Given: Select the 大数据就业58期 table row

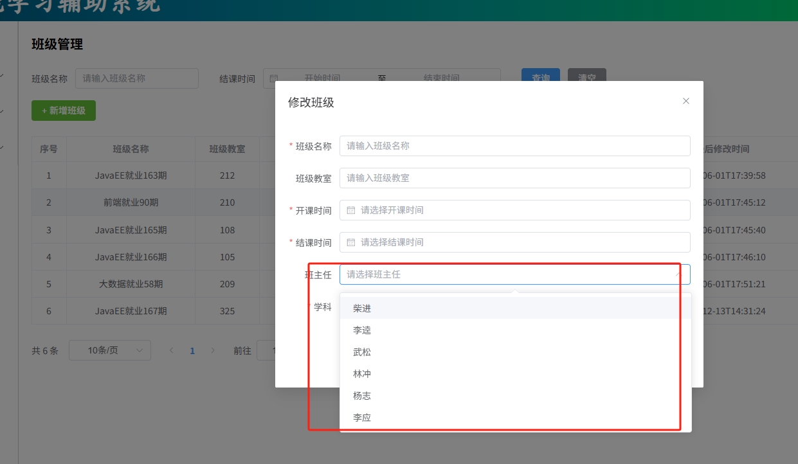Looking at the screenshot, I should [131, 283].
